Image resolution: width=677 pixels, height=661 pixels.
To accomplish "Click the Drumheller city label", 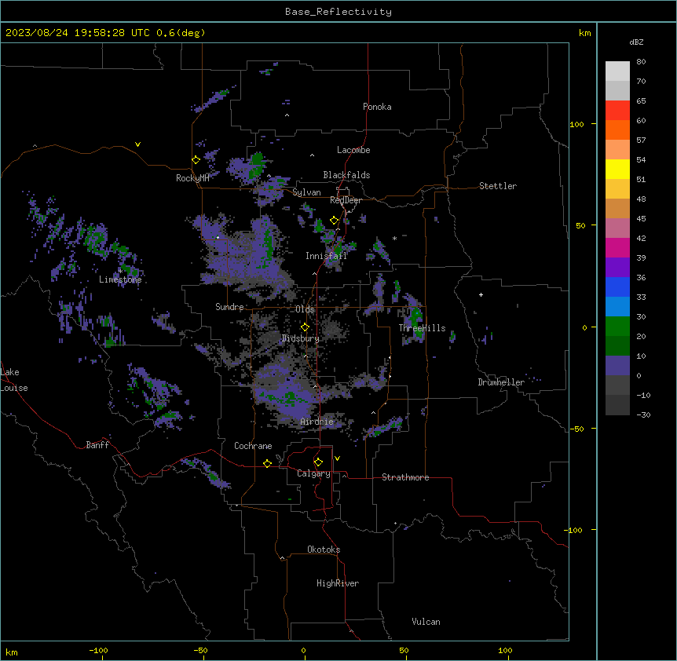I will [501, 382].
